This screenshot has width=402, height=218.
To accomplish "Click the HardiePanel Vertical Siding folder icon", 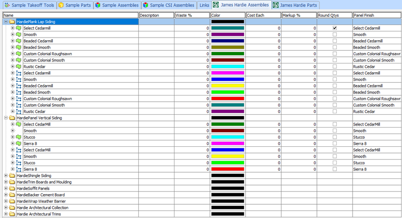I will click(12, 118).
